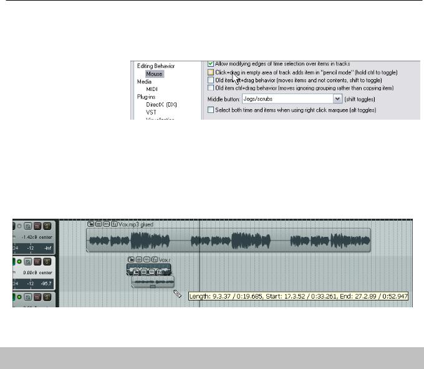Image resolution: width=424 pixels, height=369 pixels.
Task: Mute the -1.42dB track
Action: 37,226
